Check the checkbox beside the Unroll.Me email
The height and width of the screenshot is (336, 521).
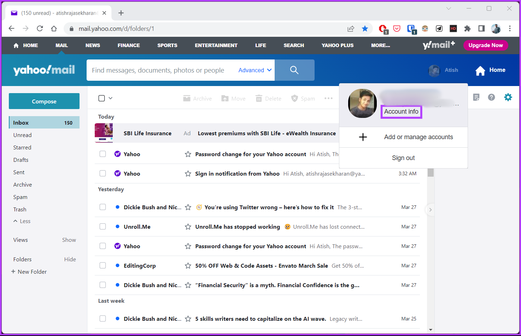coord(103,226)
